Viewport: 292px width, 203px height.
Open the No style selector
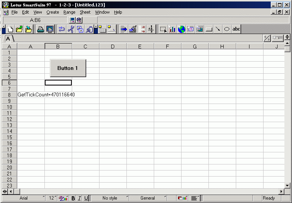click(110, 198)
